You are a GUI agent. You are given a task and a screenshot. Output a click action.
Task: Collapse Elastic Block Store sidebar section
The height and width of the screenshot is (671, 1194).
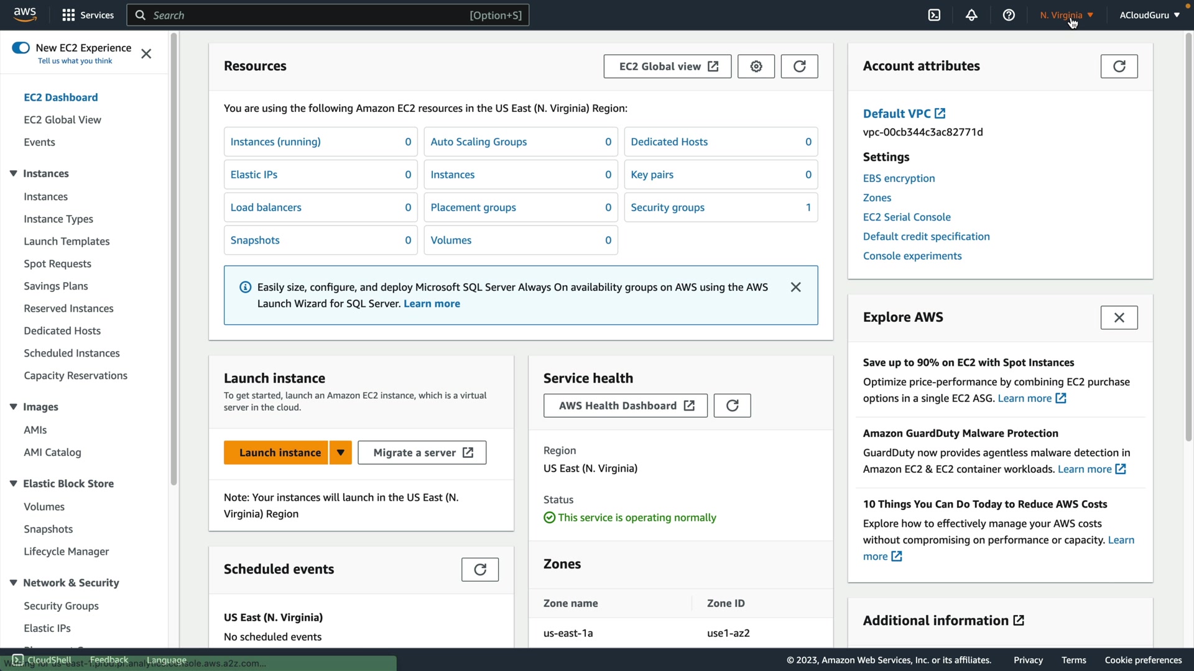coord(13,483)
